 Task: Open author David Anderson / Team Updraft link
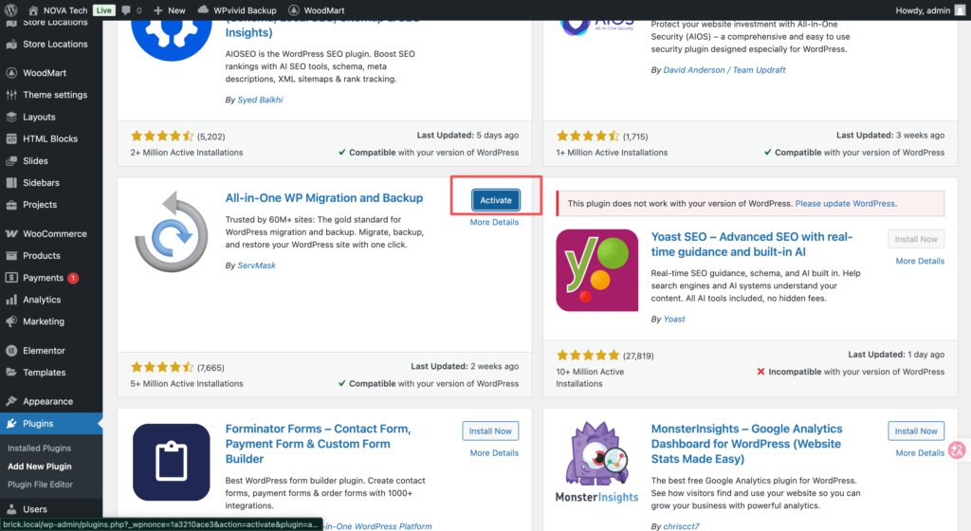(724, 70)
